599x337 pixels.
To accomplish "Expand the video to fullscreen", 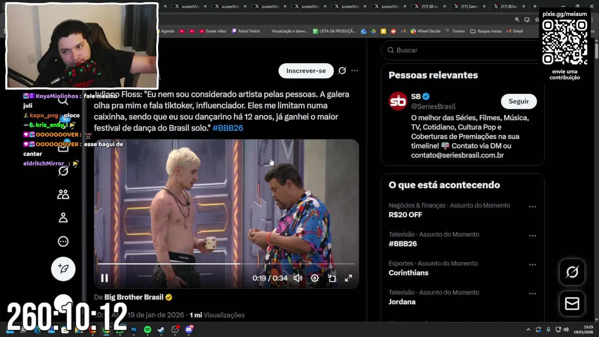I will coord(349,278).
